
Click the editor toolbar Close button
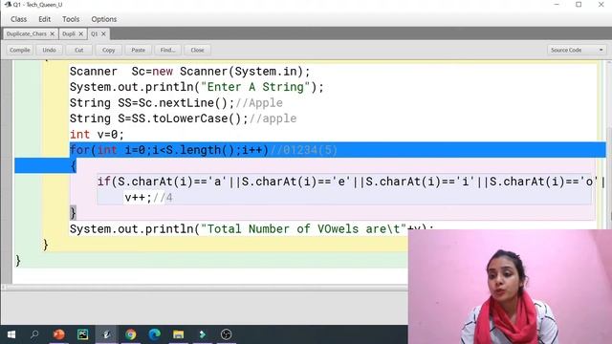click(198, 50)
